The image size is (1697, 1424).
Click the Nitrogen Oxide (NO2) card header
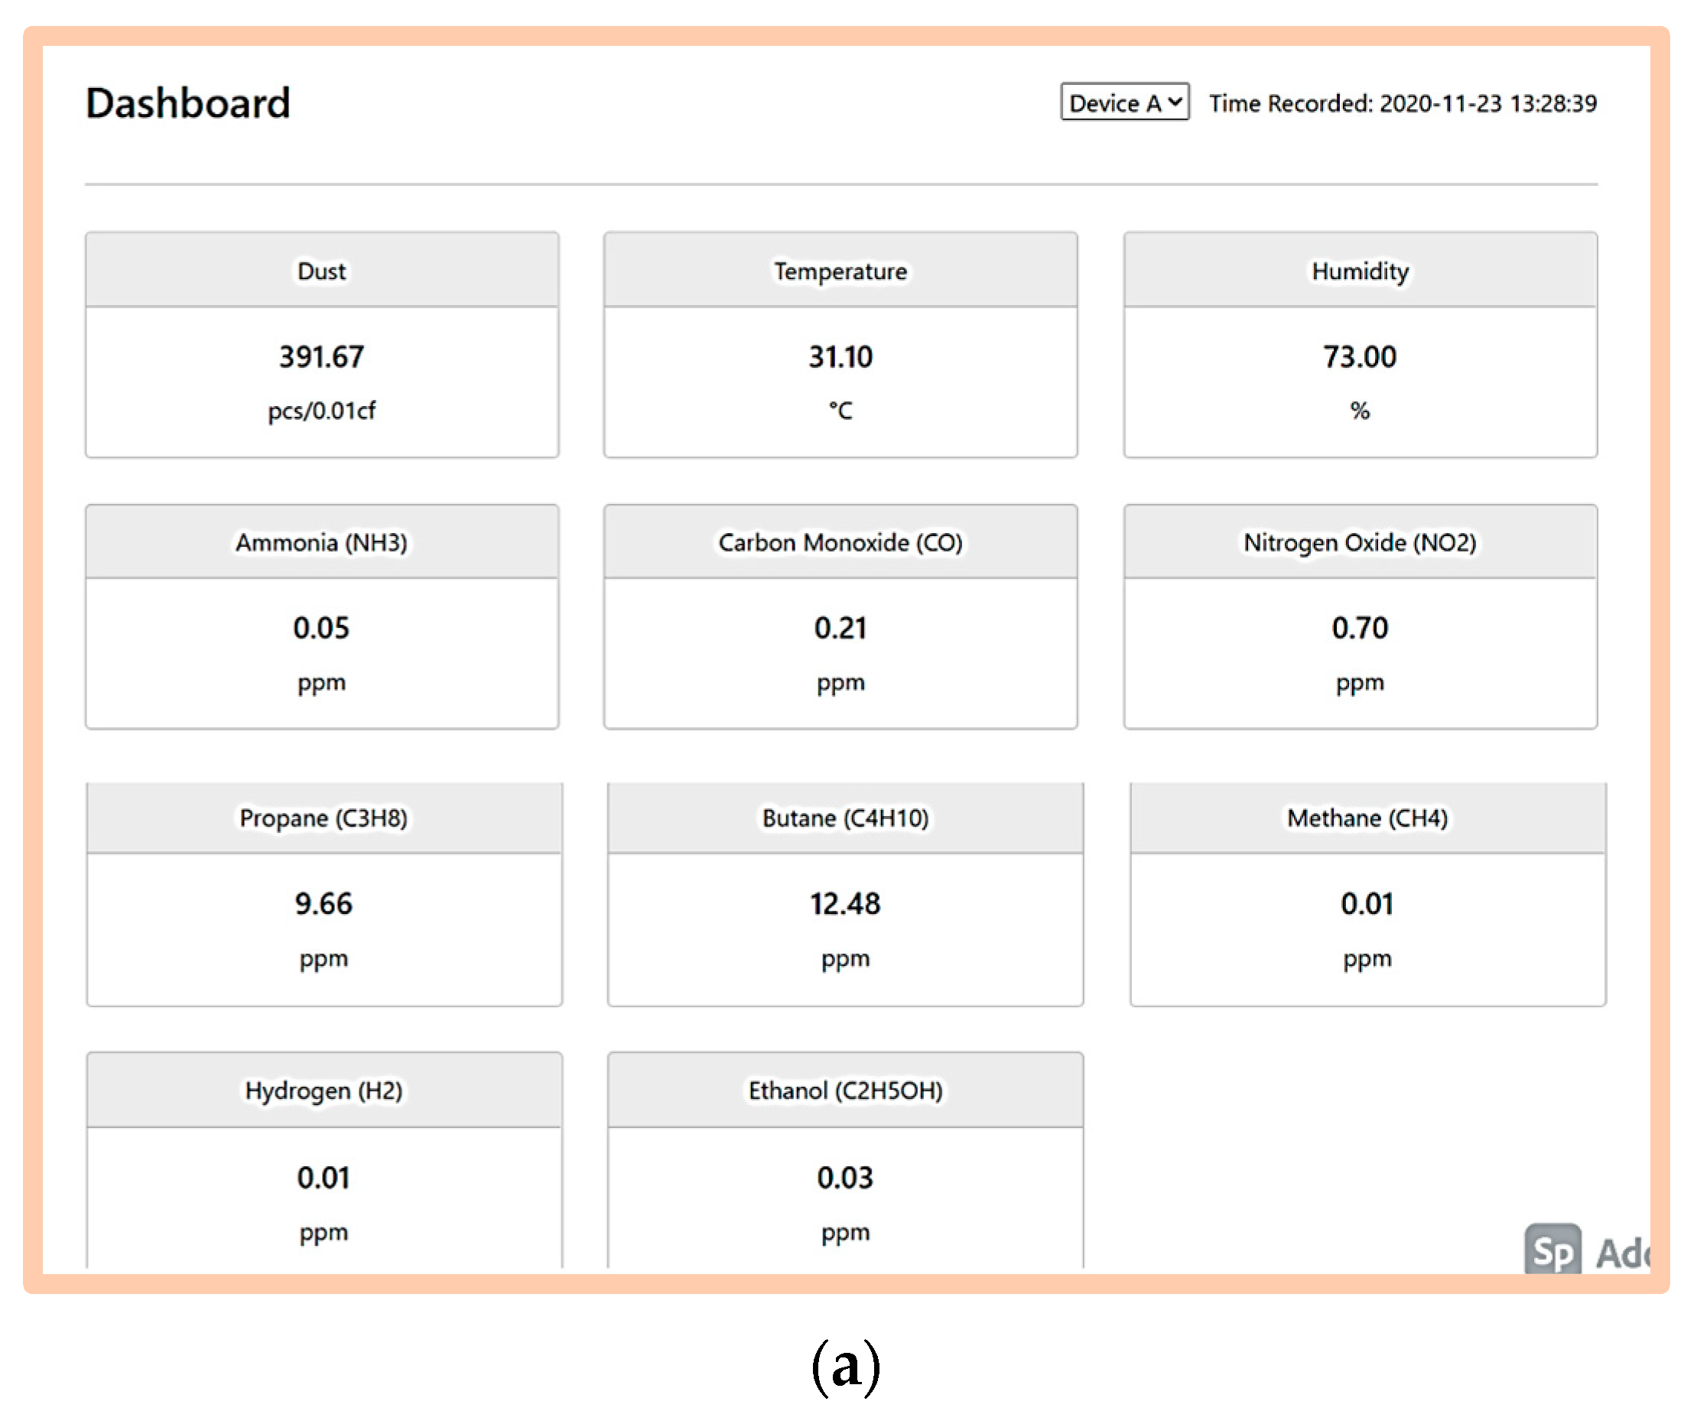tap(1359, 542)
